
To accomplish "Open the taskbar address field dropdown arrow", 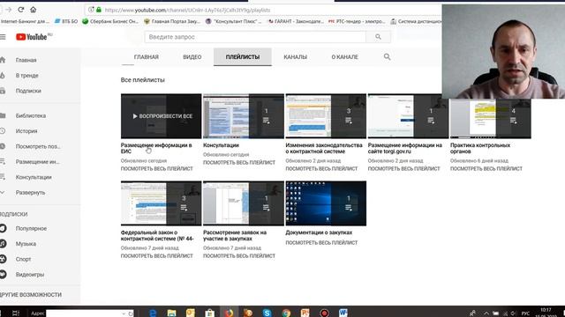I will (x=124, y=313).
